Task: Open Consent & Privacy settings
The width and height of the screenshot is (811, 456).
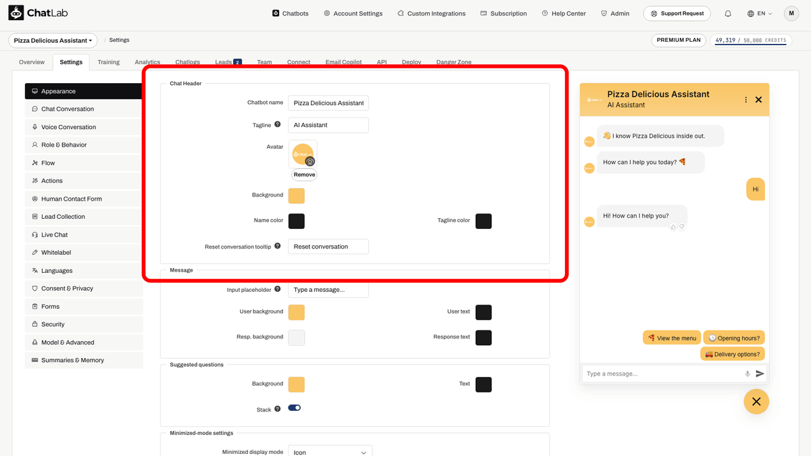Action: (x=84, y=288)
